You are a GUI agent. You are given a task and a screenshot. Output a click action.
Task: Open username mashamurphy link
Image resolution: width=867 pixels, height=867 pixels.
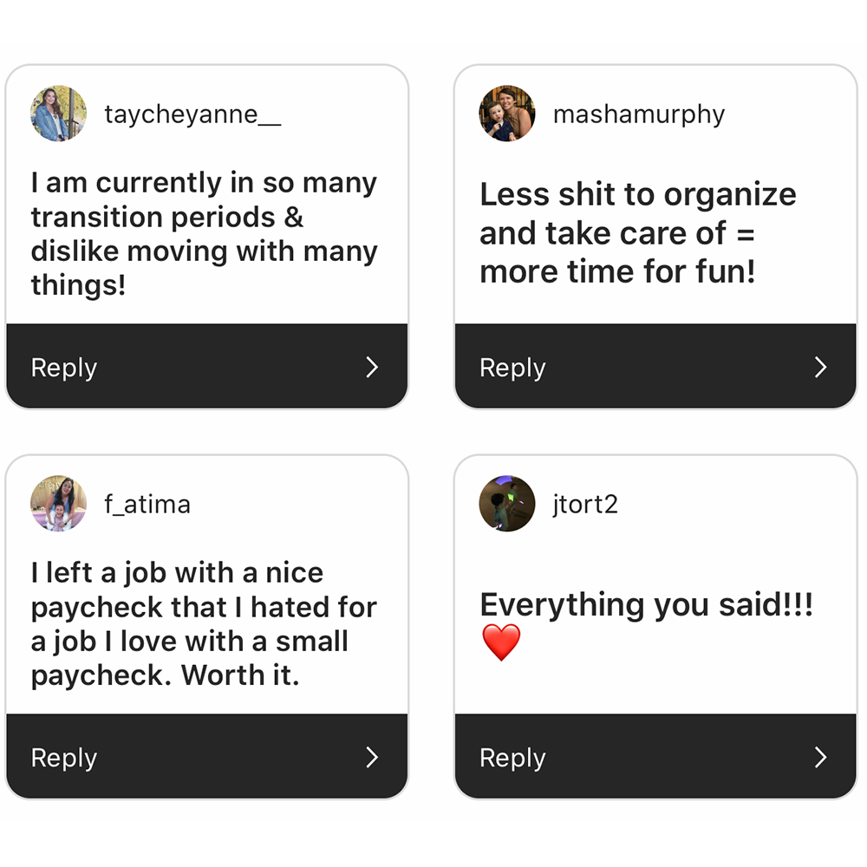click(x=639, y=115)
